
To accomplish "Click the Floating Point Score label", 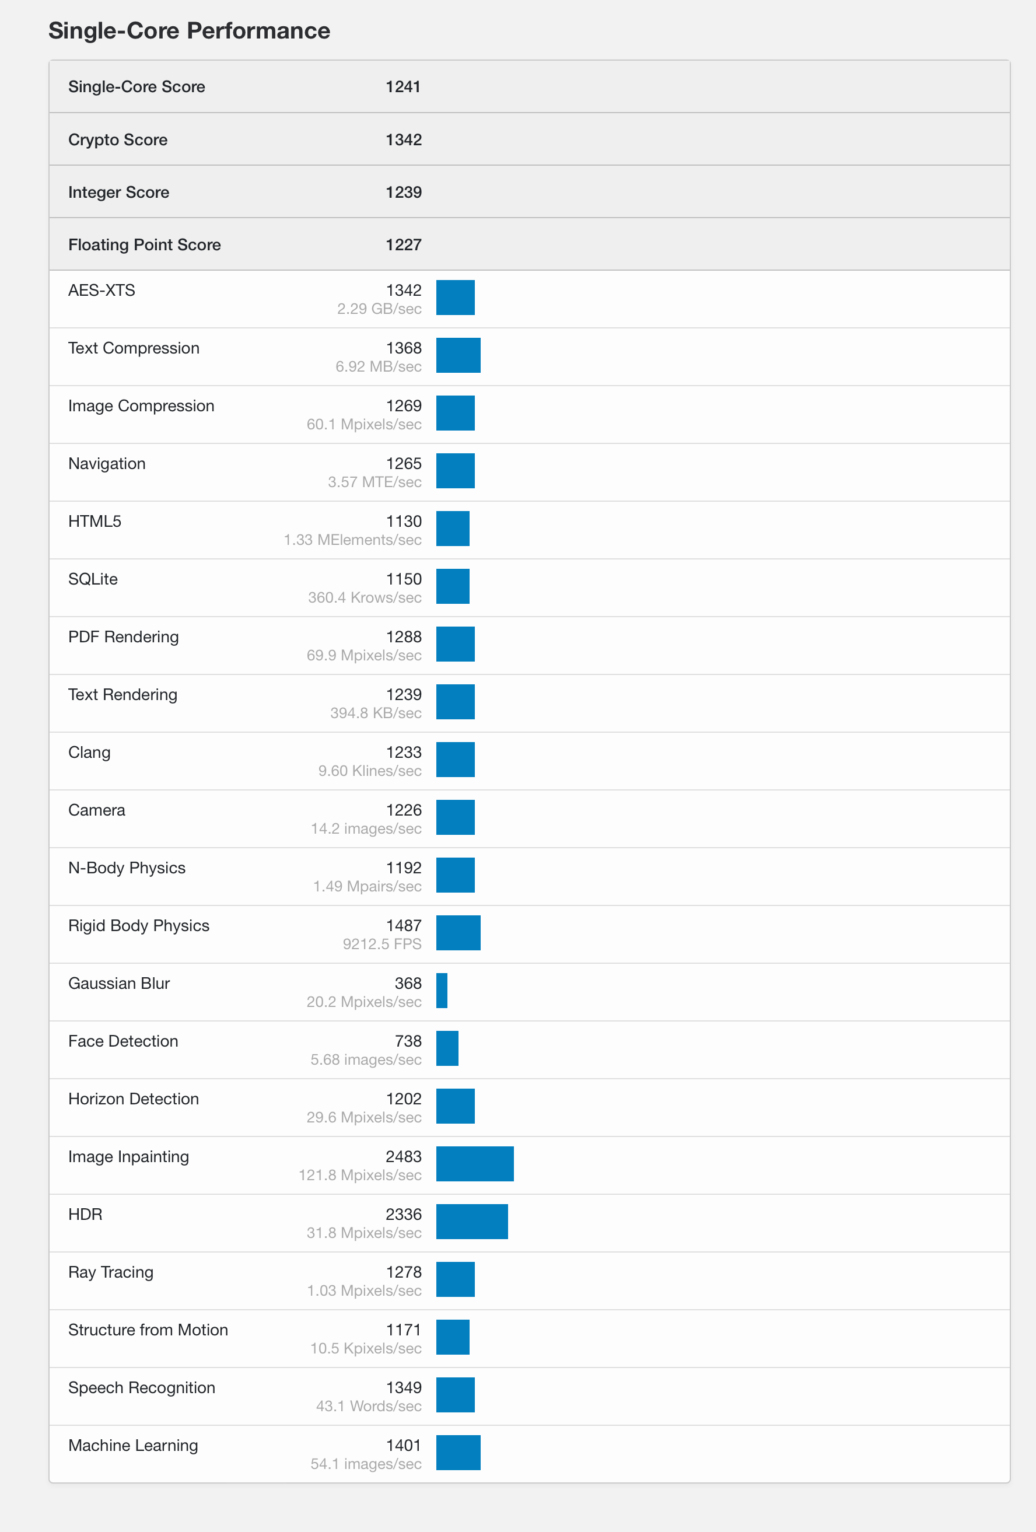I will pos(144,244).
